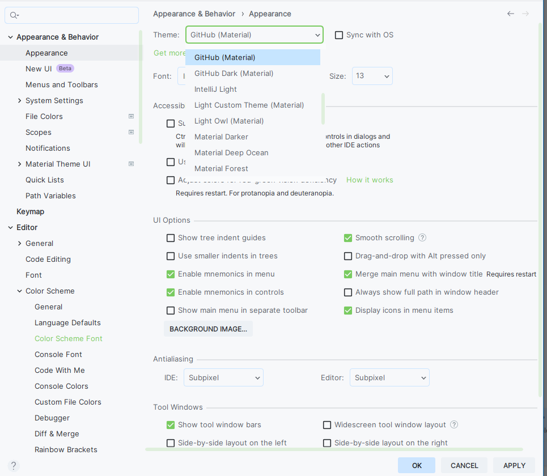Viewport: 547px width, 476px height.
Task: Open BACKGROUND IMAGE... dialog
Action: pyautogui.click(x=208, y=329)
